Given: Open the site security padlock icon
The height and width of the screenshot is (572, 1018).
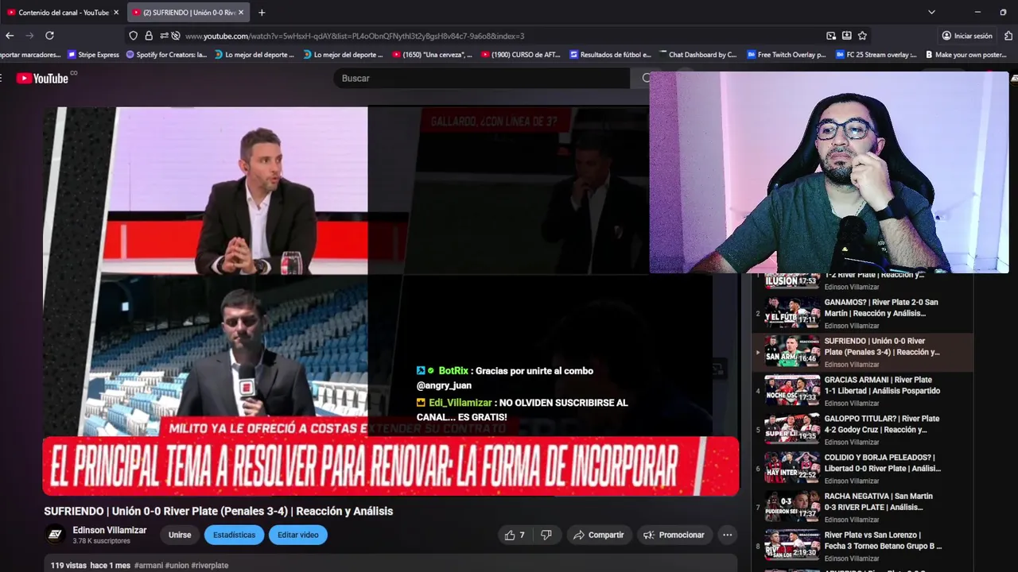Looking at the screenshot, I should 149,36.
